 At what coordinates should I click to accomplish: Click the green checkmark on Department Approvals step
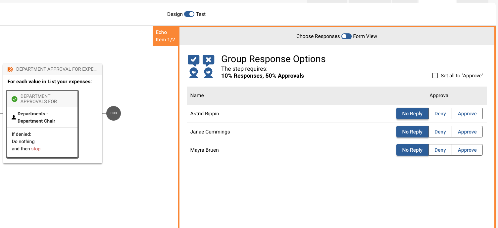pos(14,98)
